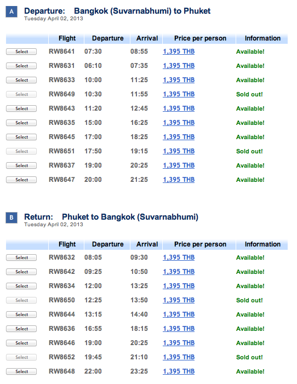Image resolution: width=297 pixels, height=384 pixels.
Task: Open price link for sold-out flight RW8649
Action: [x=179, y=94]
